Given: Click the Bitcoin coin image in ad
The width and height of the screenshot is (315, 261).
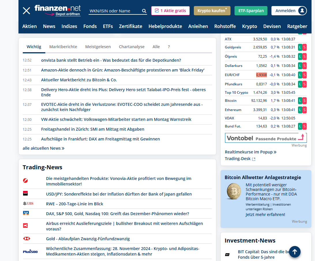Looking at the screenshot, I should (x=234, y=191).
